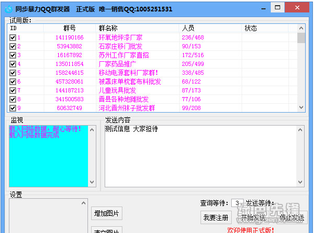Select group name 儿童玩具批发
The image size is (314, 233).
point(117,90)
